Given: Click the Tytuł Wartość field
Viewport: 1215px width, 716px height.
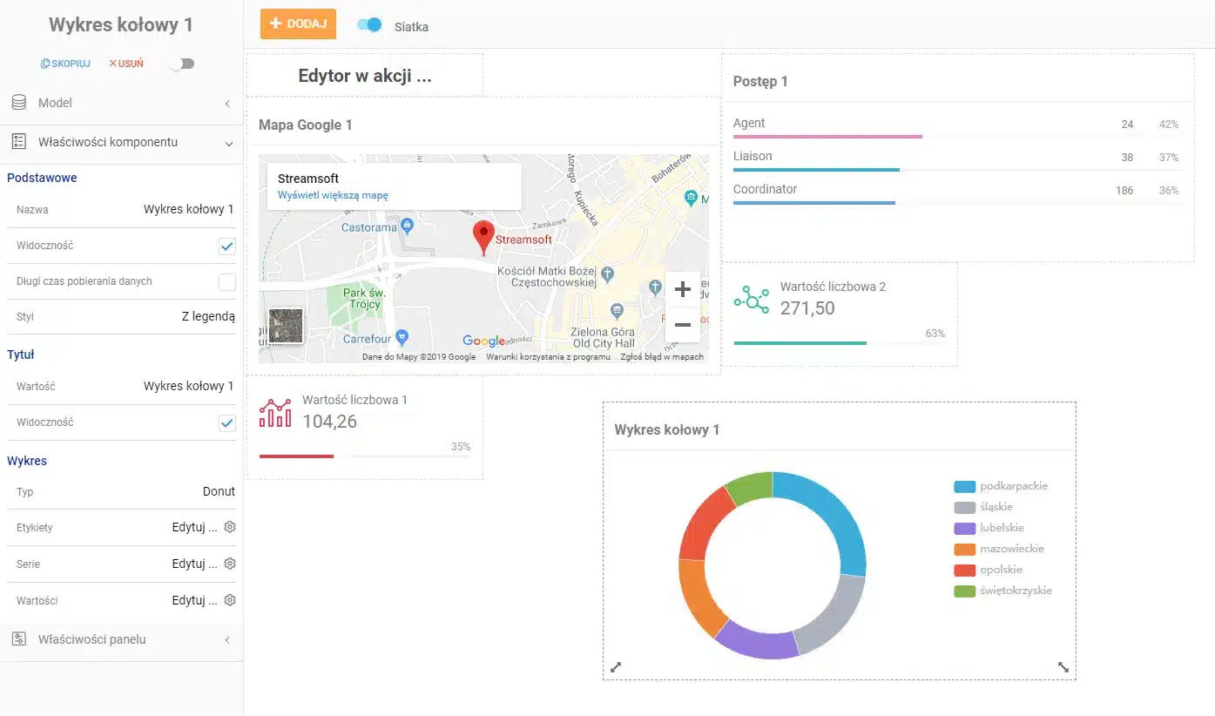Looking at the screenshot, I should click(189, 386).
